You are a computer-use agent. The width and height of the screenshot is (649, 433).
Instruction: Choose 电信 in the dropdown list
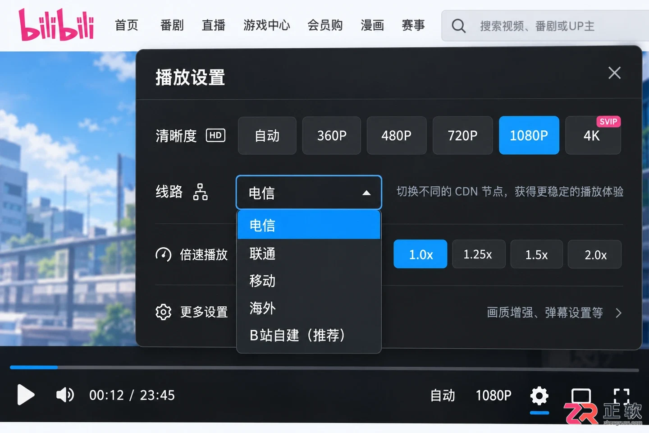point(309,225)
